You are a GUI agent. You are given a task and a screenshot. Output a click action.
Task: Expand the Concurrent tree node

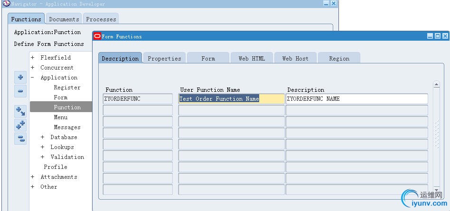click(32, 68)
